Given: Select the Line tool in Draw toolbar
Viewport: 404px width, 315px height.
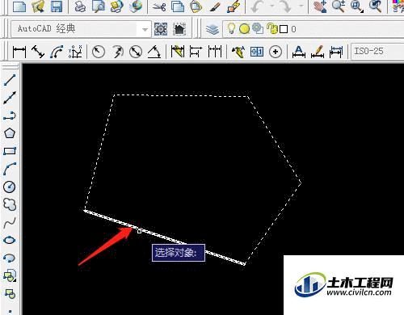Looking at the screenshot, I should [10, 80].
